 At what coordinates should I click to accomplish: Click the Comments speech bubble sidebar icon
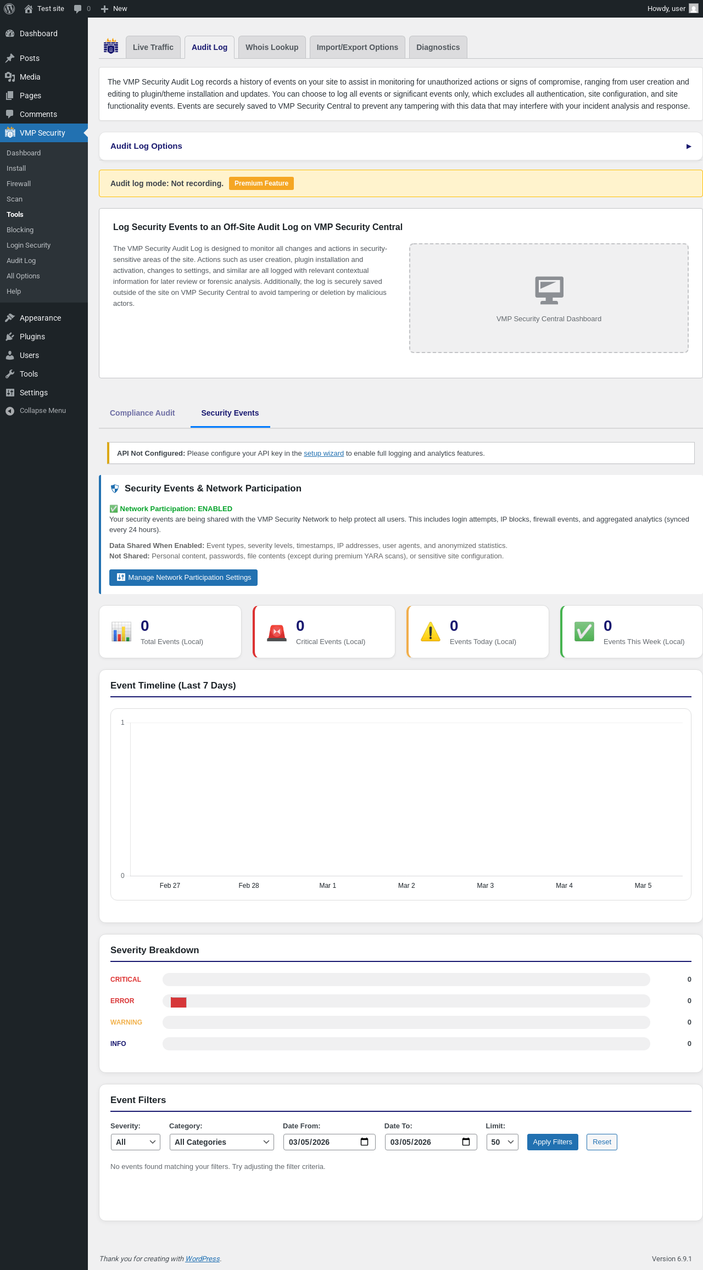coord(10,114)
